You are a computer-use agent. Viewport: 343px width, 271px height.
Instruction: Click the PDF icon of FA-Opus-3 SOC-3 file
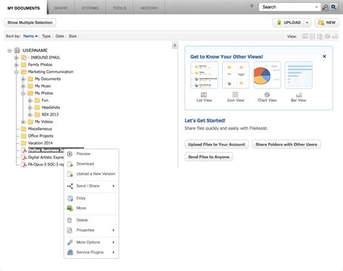pyautogui.click(x=24, y=165)
